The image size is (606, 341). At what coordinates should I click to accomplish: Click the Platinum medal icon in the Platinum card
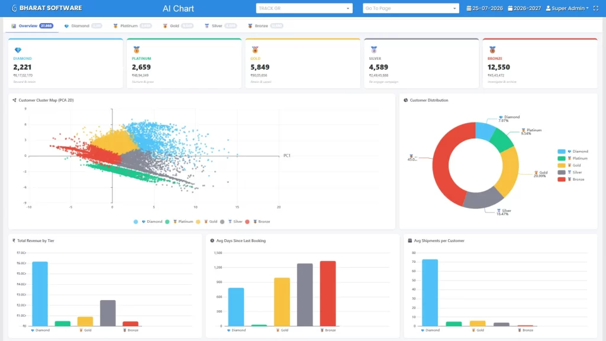coord(137,50)
